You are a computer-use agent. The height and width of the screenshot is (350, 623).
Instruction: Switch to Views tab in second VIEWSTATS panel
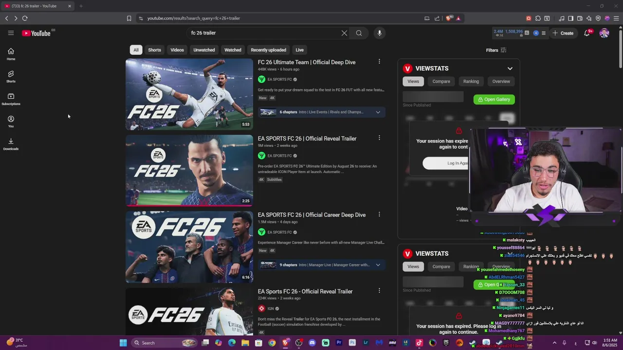pos(413,266)
